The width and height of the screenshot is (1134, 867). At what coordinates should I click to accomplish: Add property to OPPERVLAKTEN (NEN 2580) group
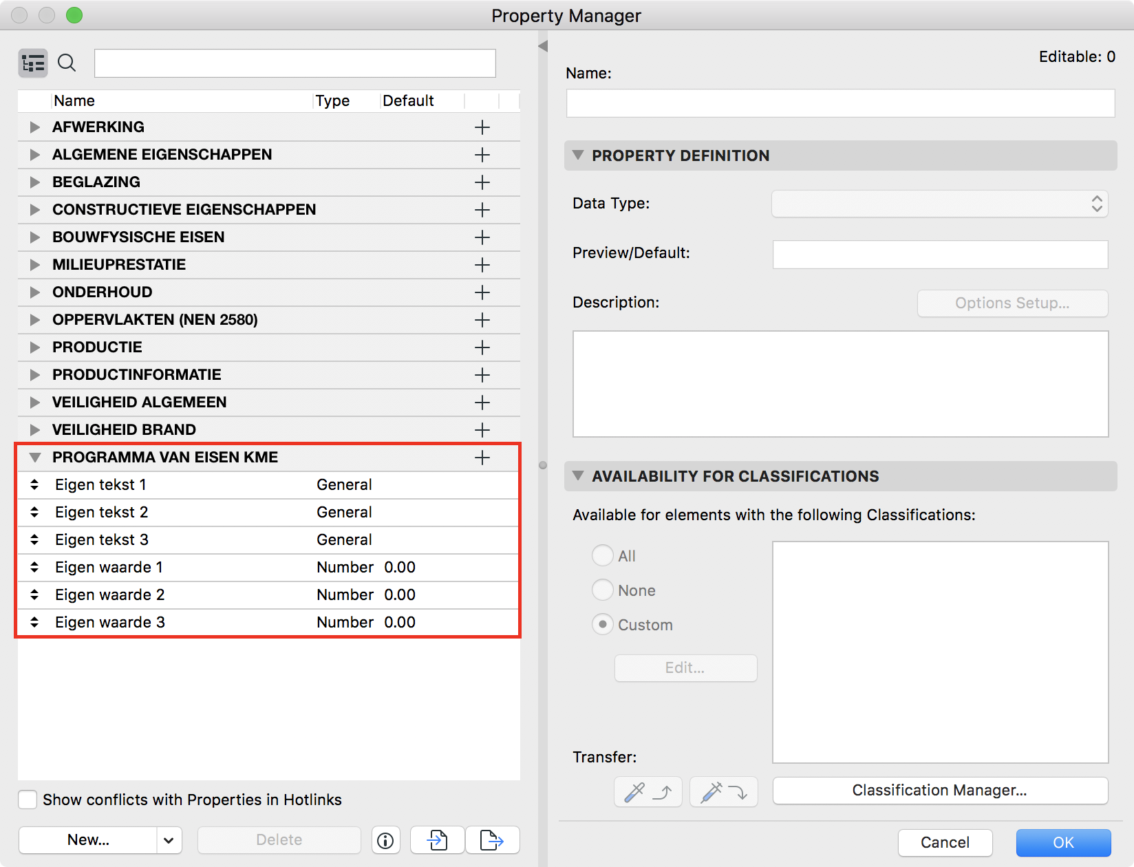pos(482,320)
